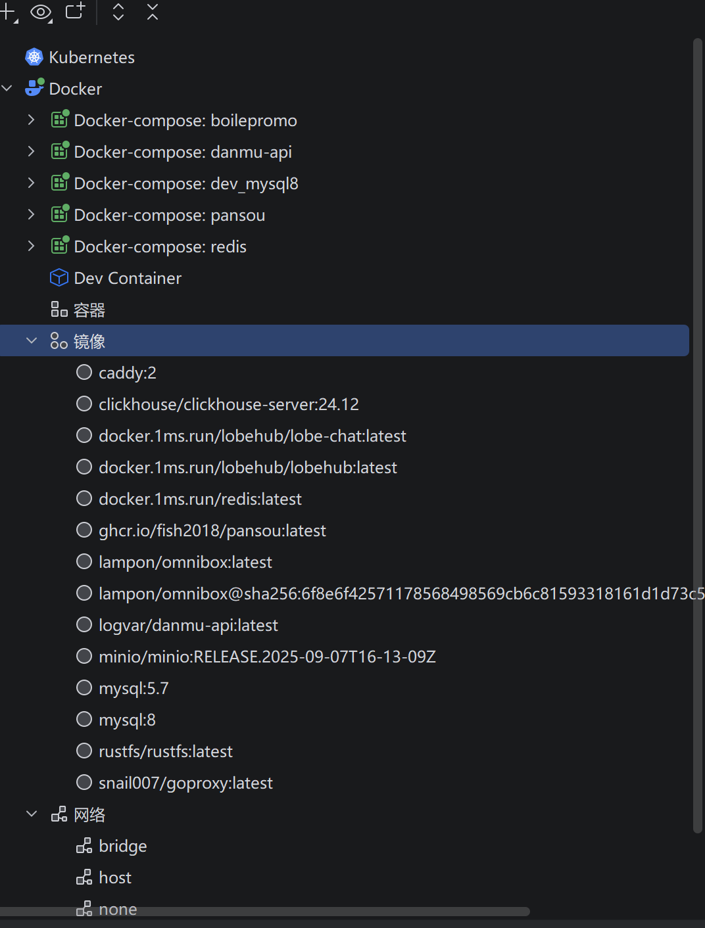
Task: Select the lampon/omnibox@sha256 image
Action: [x=401, y=593]
